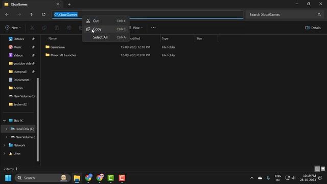Viewport: 327px width, 184px height.
Task: Choose Copy from the context menu
Action: click(106, 29)
